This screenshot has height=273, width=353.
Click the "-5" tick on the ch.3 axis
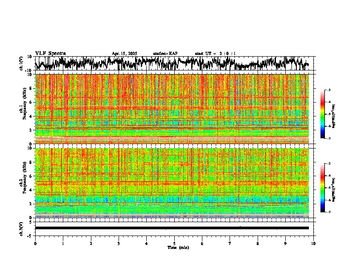[30, 236]
